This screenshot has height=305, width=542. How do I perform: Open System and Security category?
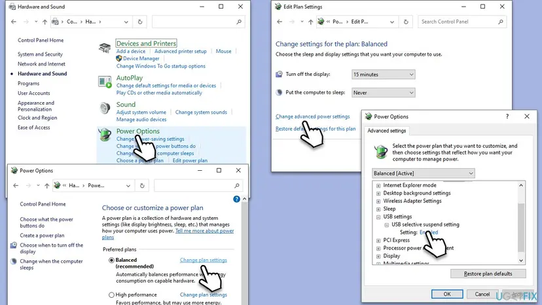tap(40, 54)
